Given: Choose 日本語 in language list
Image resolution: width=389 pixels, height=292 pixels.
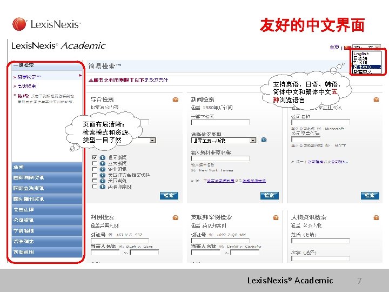Looking at the screenshot, I should coord(367,58).
